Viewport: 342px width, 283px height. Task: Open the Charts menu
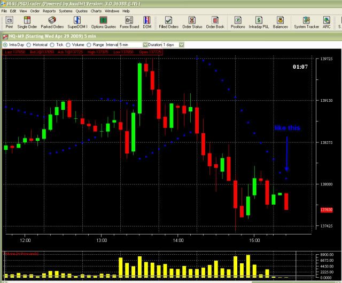pos(96,11)
